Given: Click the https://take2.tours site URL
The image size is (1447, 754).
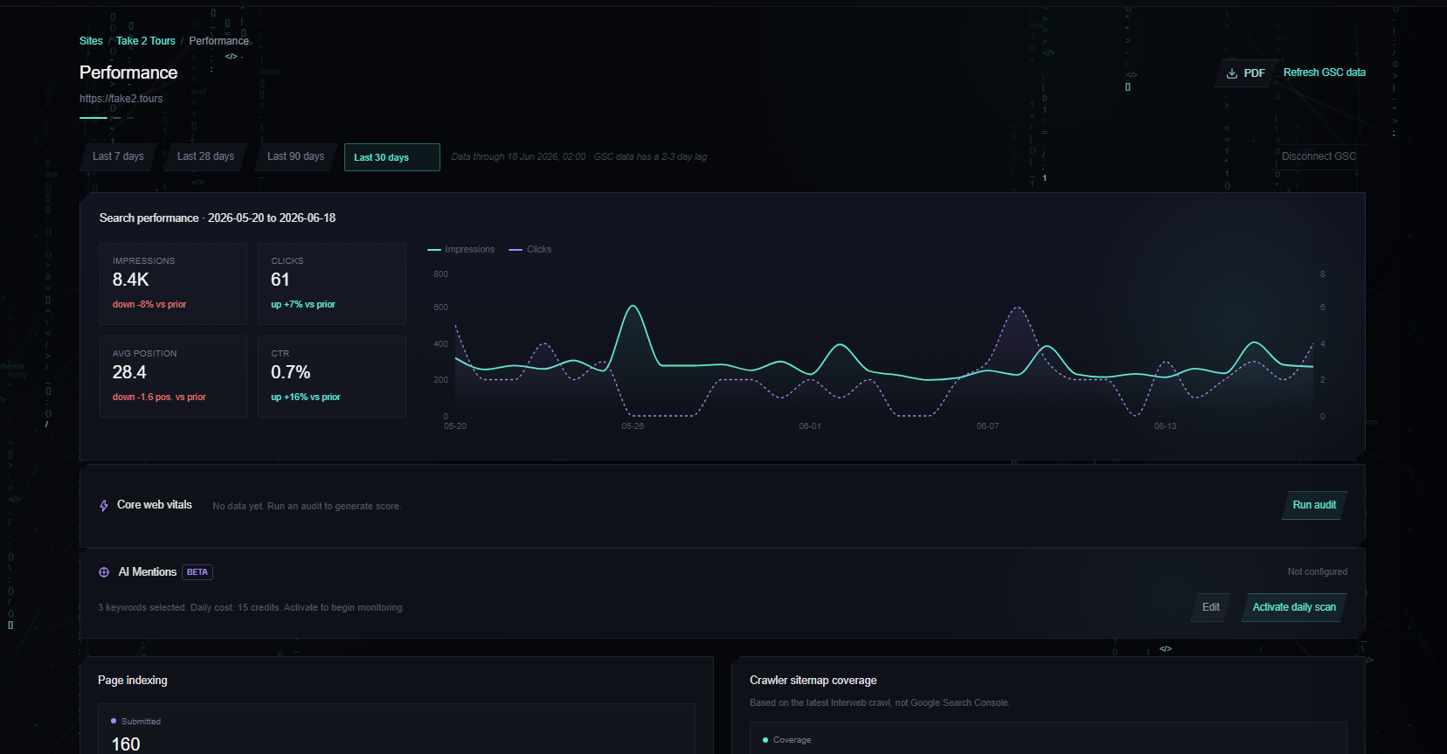Looking at the screenshot, I should coord(121,99).
